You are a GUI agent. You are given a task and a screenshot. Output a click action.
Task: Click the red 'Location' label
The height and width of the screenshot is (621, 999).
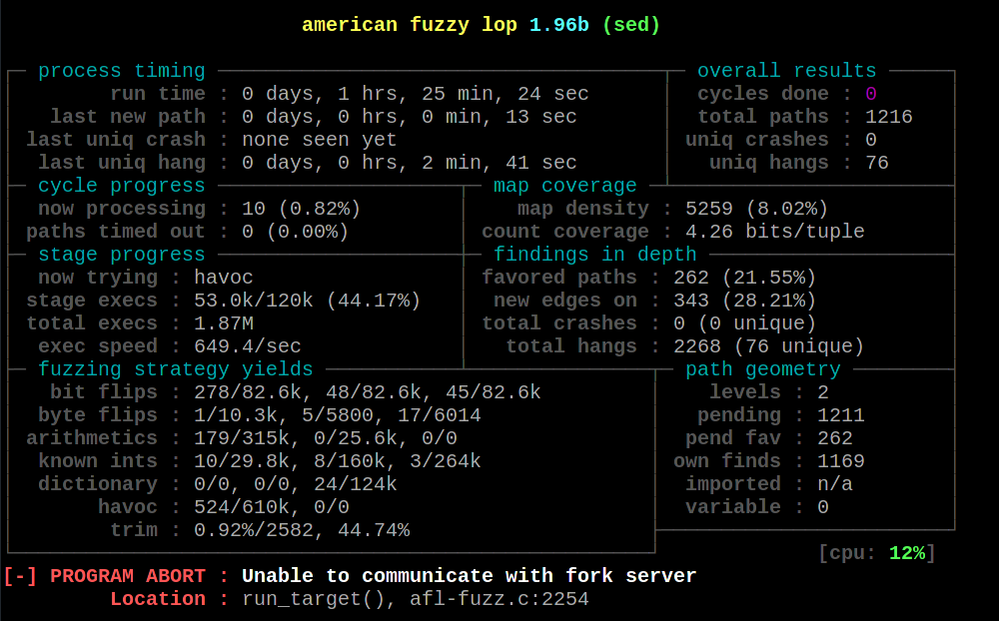click(158, 599)
